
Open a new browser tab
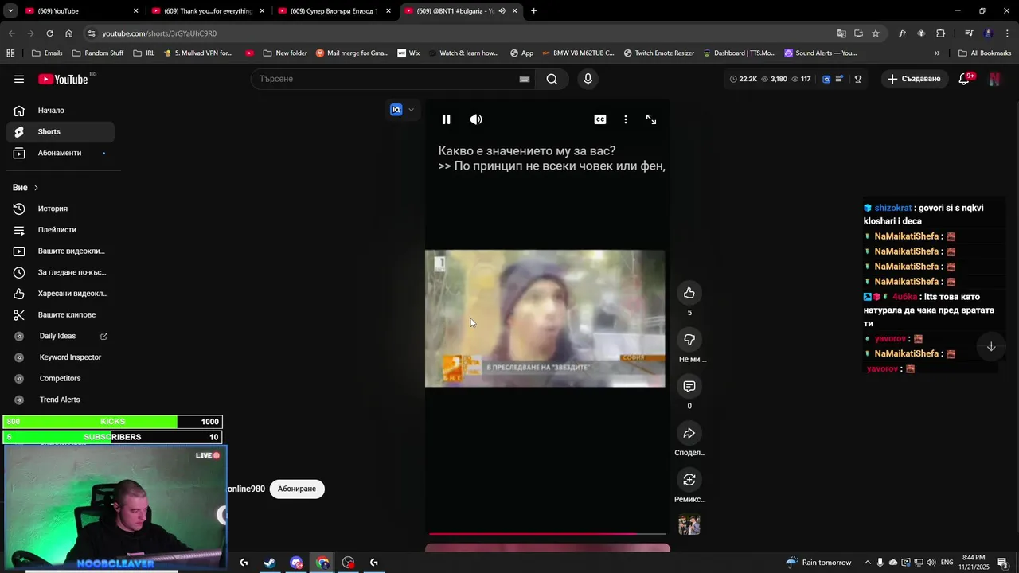tap(533, 11)
